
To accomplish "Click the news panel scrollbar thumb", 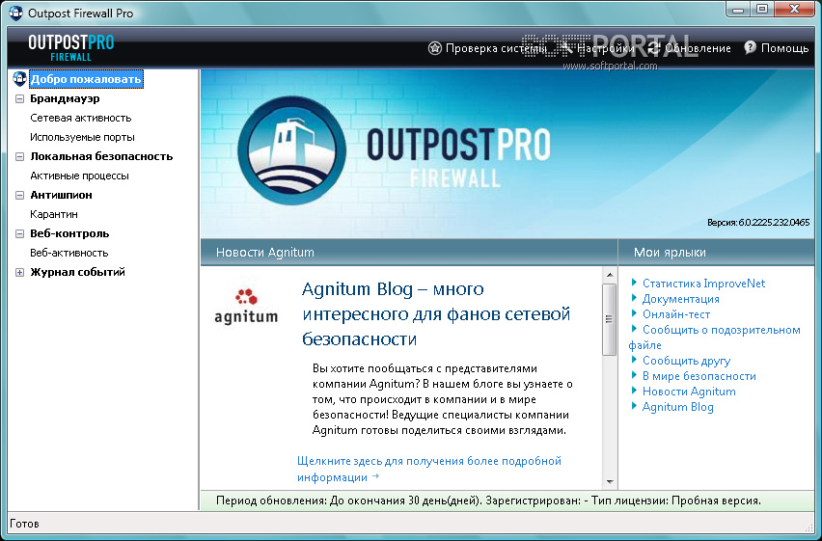I will coord(609,319).
